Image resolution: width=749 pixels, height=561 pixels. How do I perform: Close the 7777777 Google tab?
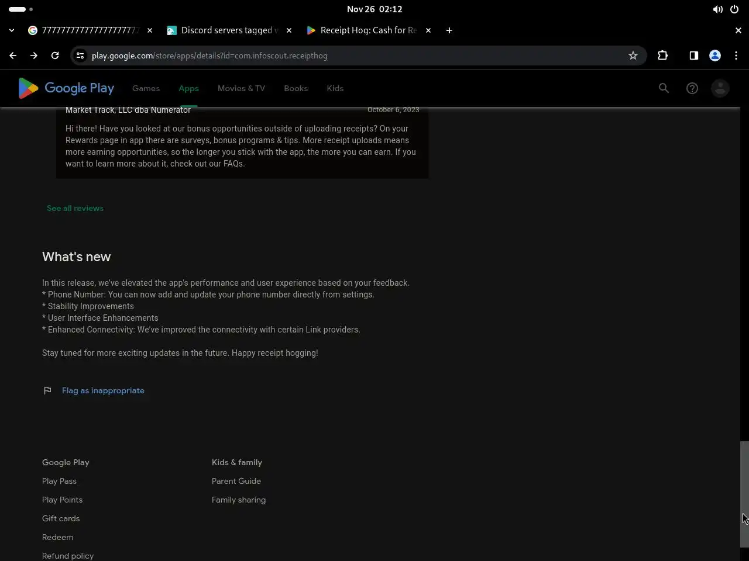tap(150, 30)
